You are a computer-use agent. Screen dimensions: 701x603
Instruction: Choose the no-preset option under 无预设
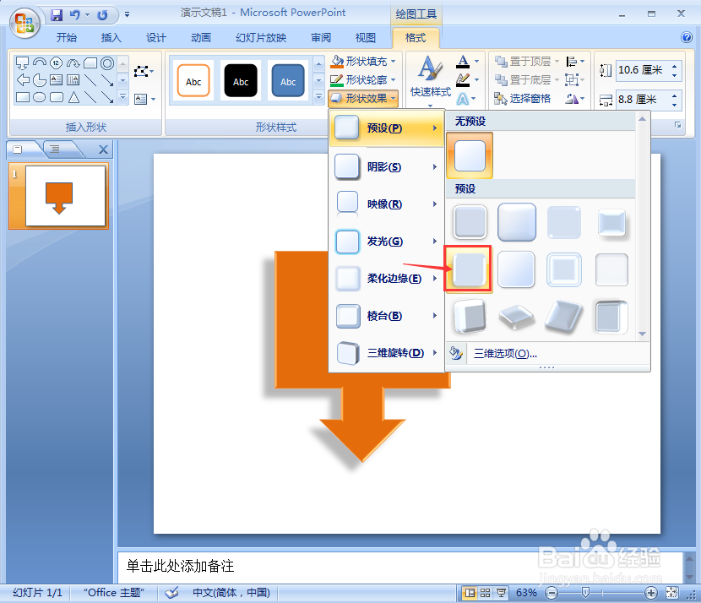click(x=470, y=155)
